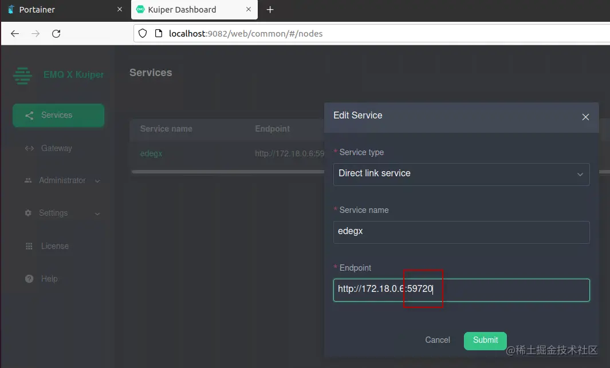This screenshot has height=368, width=610.
Task: Open Services in the sidebar
Action: click(58, 116)
